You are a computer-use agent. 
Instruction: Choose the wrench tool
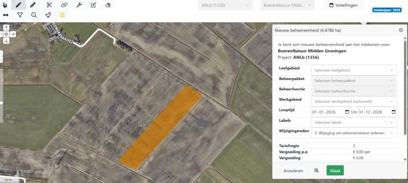tap(79, 5)
